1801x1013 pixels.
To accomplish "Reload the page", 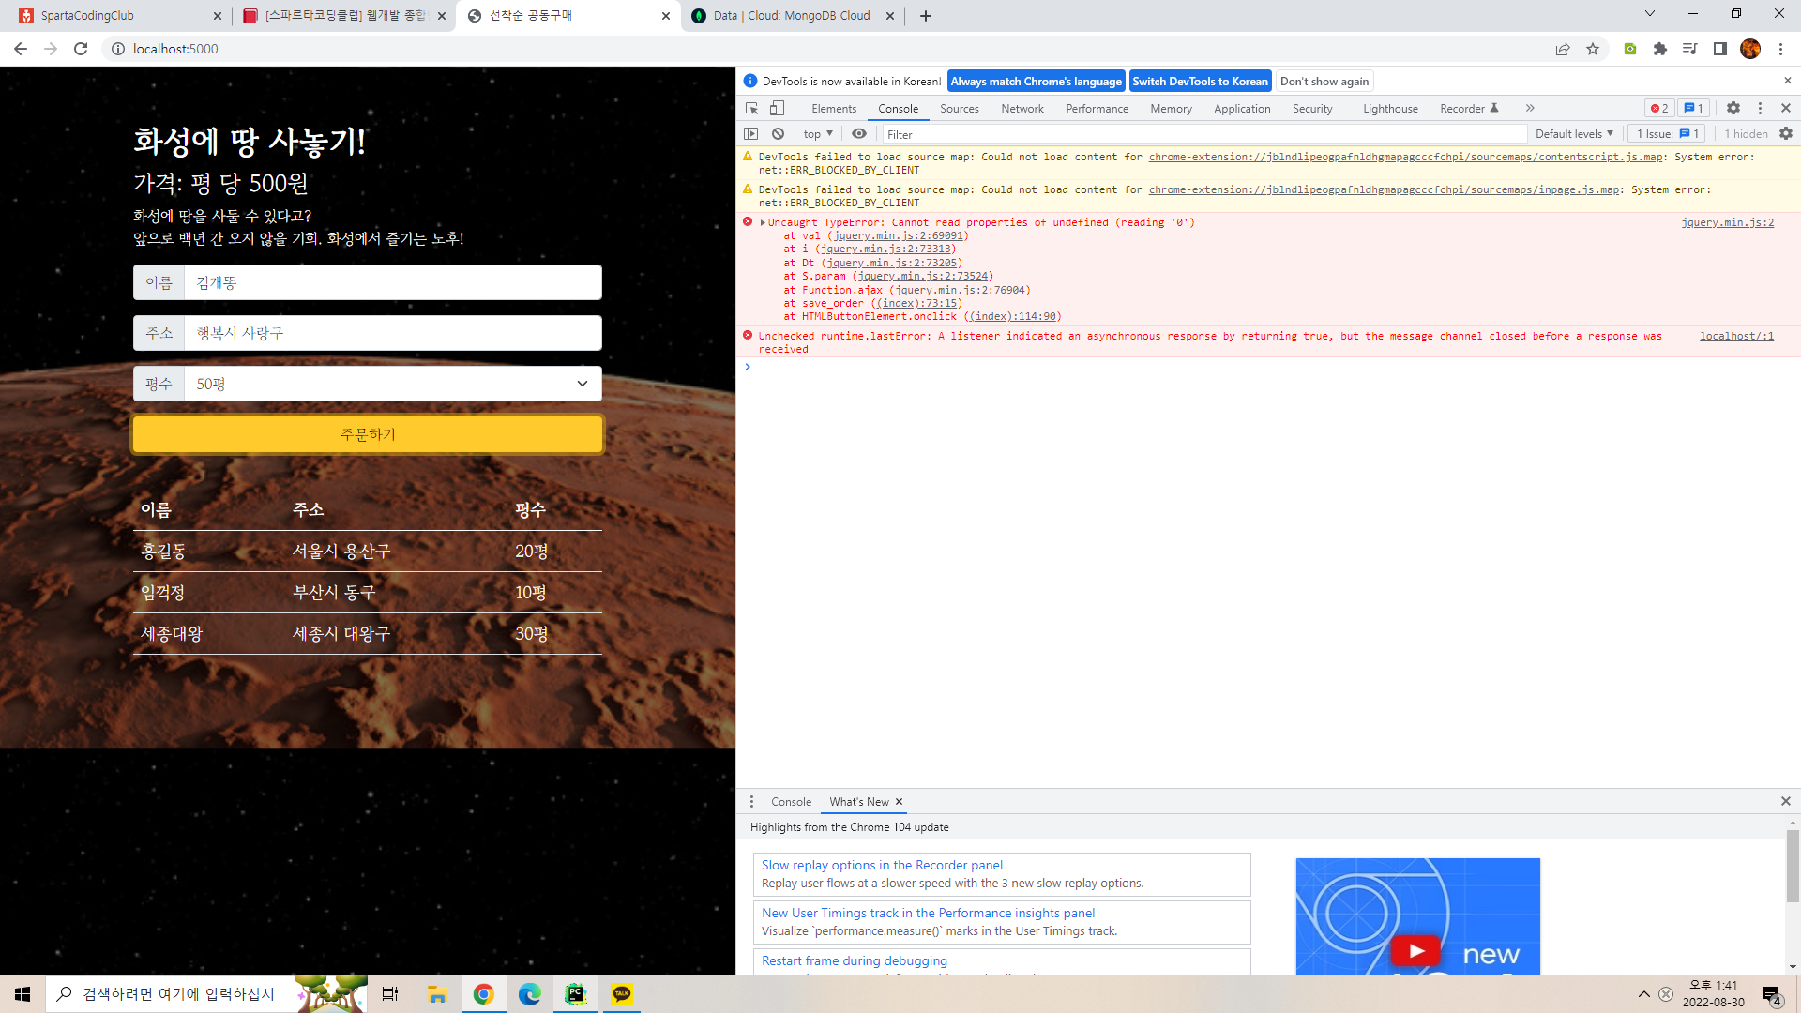I will (81, 49).
